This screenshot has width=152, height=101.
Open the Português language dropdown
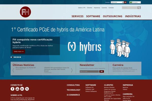tap(135, 2)
